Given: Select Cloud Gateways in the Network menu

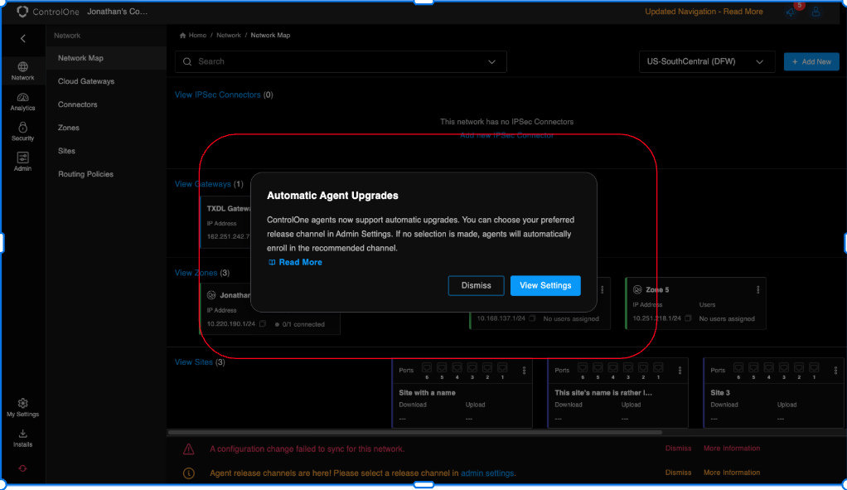Looking at the screenshot, I should pos(86,81).
